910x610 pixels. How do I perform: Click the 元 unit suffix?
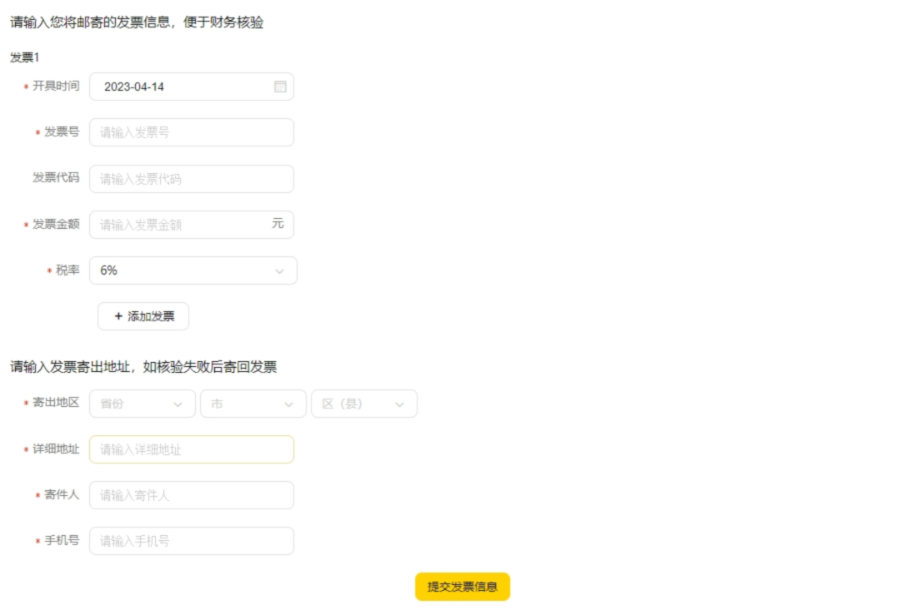tap(277, 224)
